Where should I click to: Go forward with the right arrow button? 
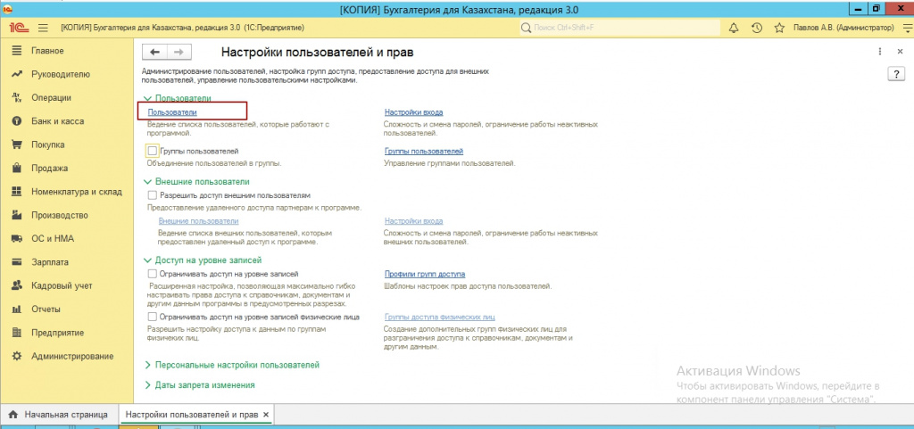tap(179, 52)
